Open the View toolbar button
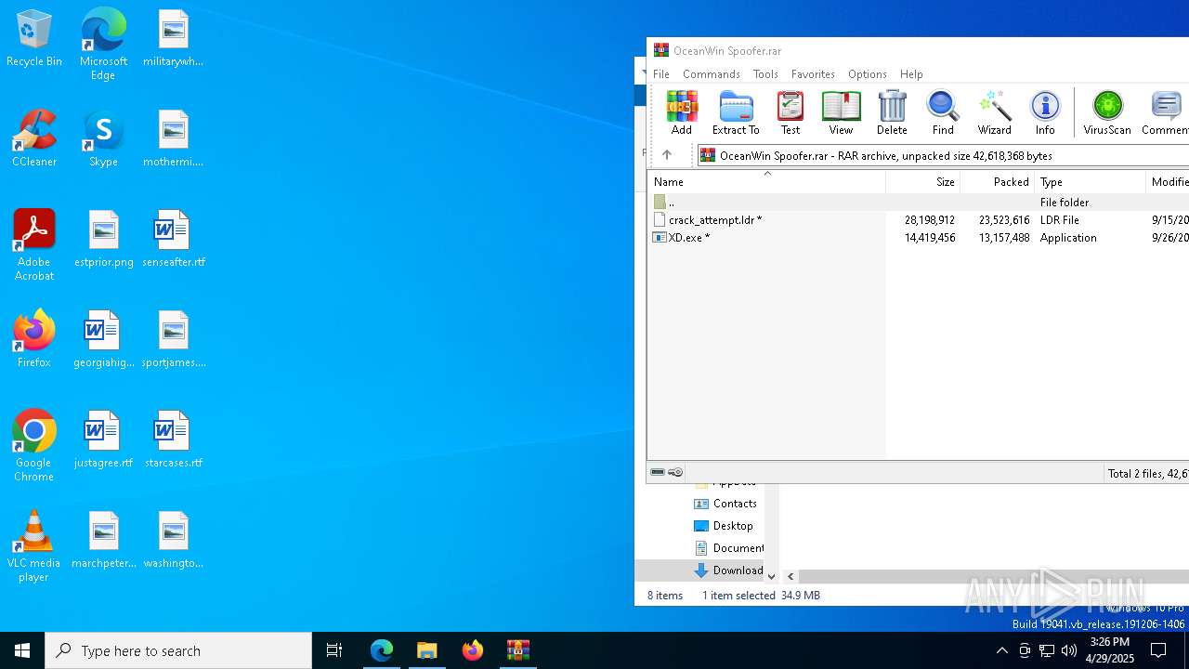This screenshot has height=669, width=1189. pyautogui.click(x=841, y=112)
